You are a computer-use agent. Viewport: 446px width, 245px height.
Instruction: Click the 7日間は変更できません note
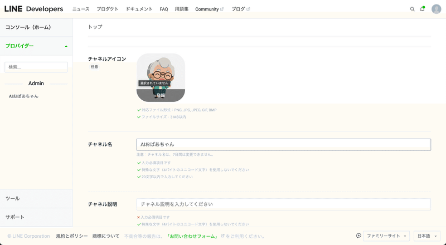pyautogui.click(x=175, y=155)
